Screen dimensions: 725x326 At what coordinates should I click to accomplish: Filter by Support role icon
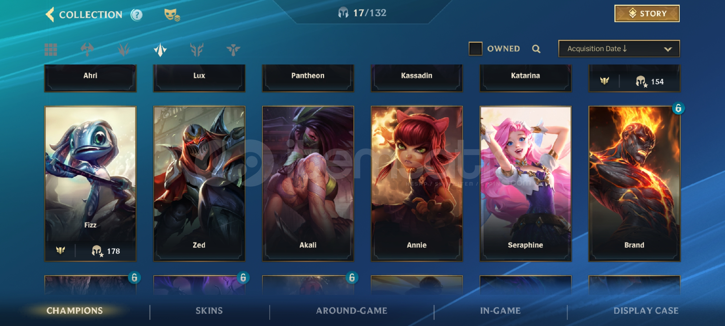(x=233, y=50)
